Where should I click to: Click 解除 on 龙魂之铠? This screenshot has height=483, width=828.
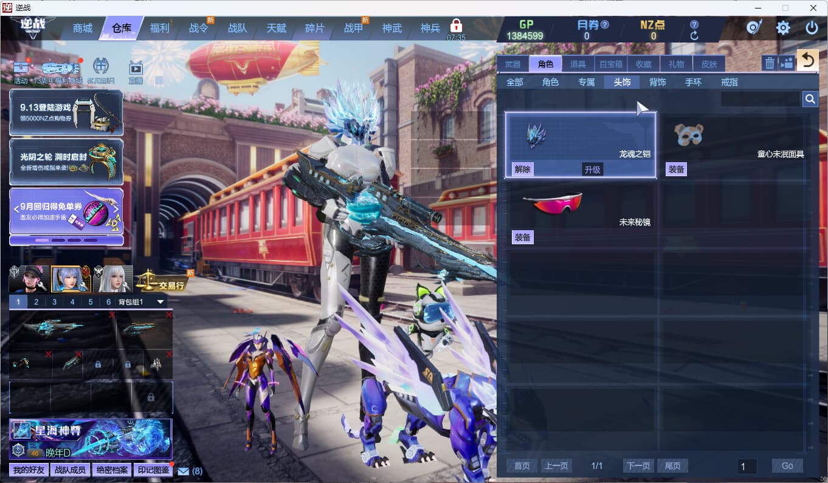click(523, 170)
